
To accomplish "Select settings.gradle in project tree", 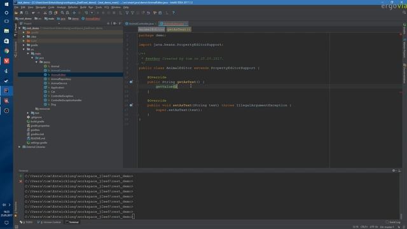I will pos(39,142).
